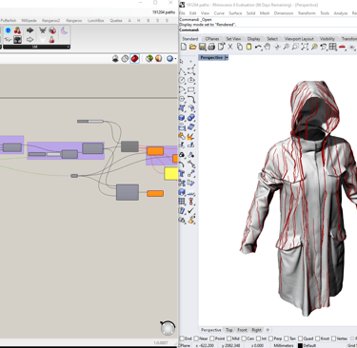The height and width of the screenshot is (348, 357).
Task: Open the Kangaroo2 tab in Grasshopper
Action: pos(50,21)
